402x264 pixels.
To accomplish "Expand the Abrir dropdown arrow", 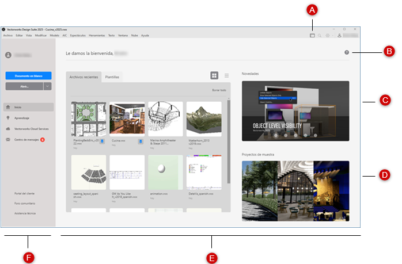I will (47, 86).
